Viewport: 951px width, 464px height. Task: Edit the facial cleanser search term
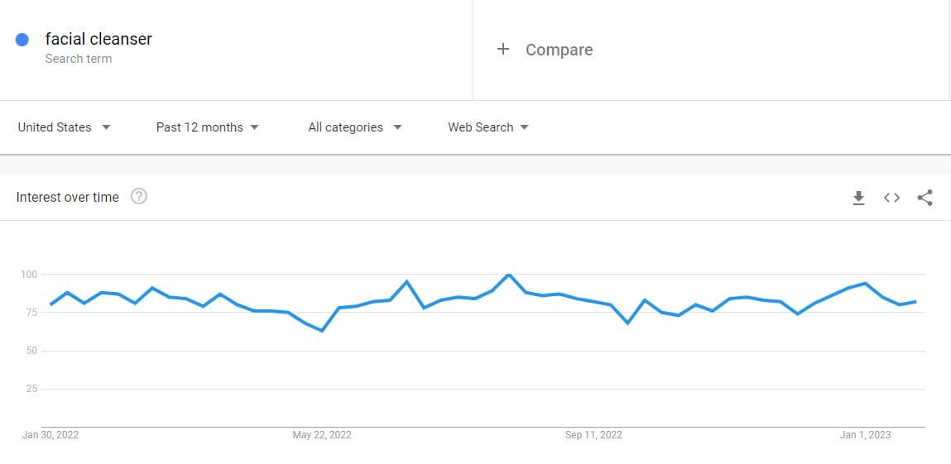(x=98, y=39)
